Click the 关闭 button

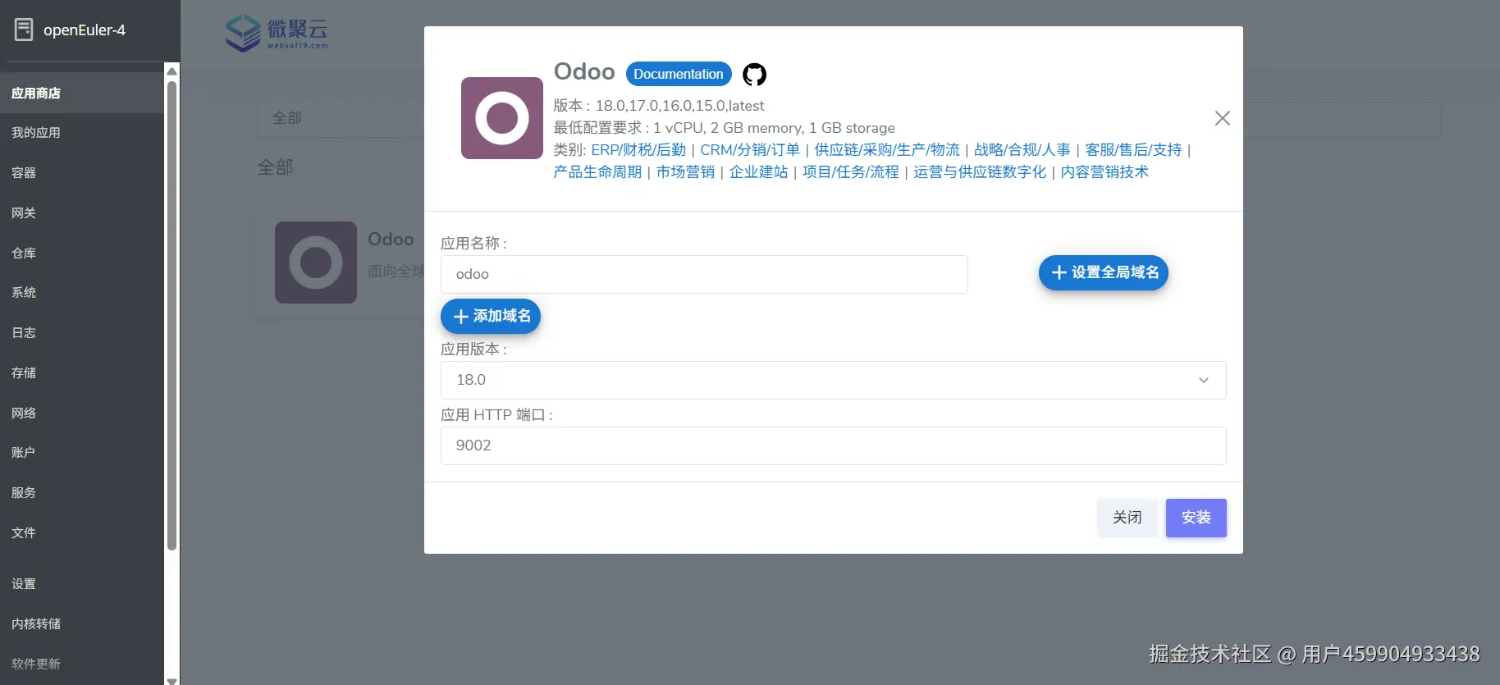tap(1127, 518)
